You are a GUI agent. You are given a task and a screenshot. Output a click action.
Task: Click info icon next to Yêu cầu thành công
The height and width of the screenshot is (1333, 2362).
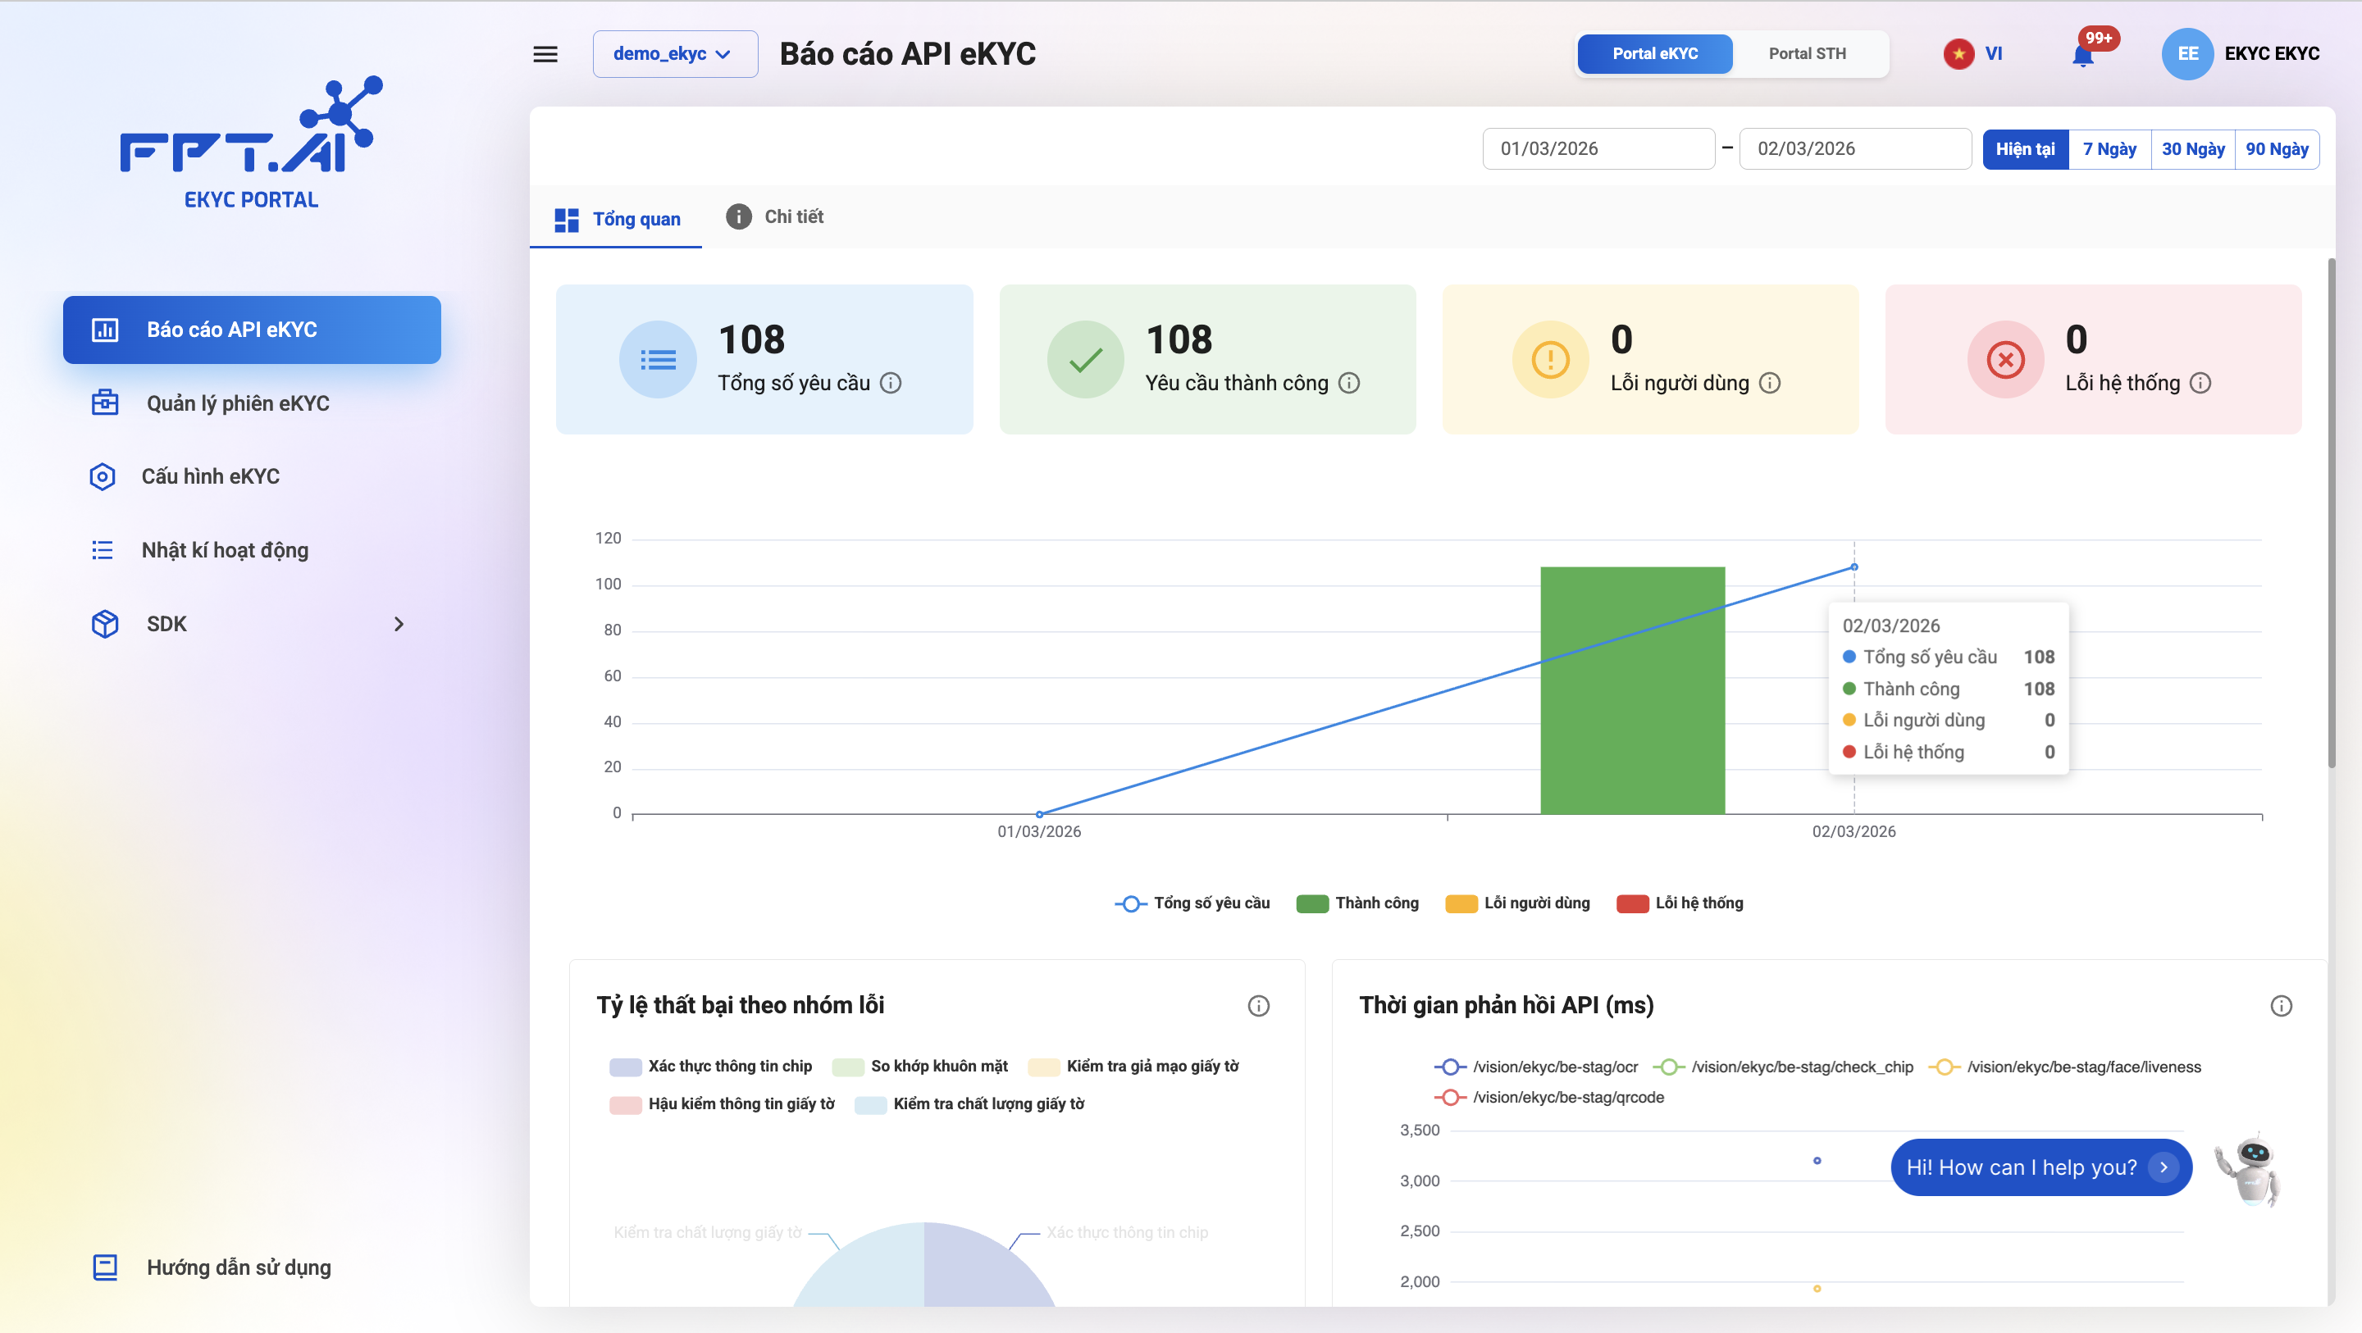(x=1349, y=383)
